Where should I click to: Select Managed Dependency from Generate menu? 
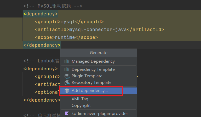[93, 61]
